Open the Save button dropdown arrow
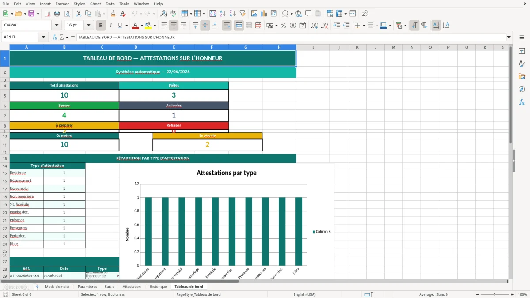 (x=38, y=14)
